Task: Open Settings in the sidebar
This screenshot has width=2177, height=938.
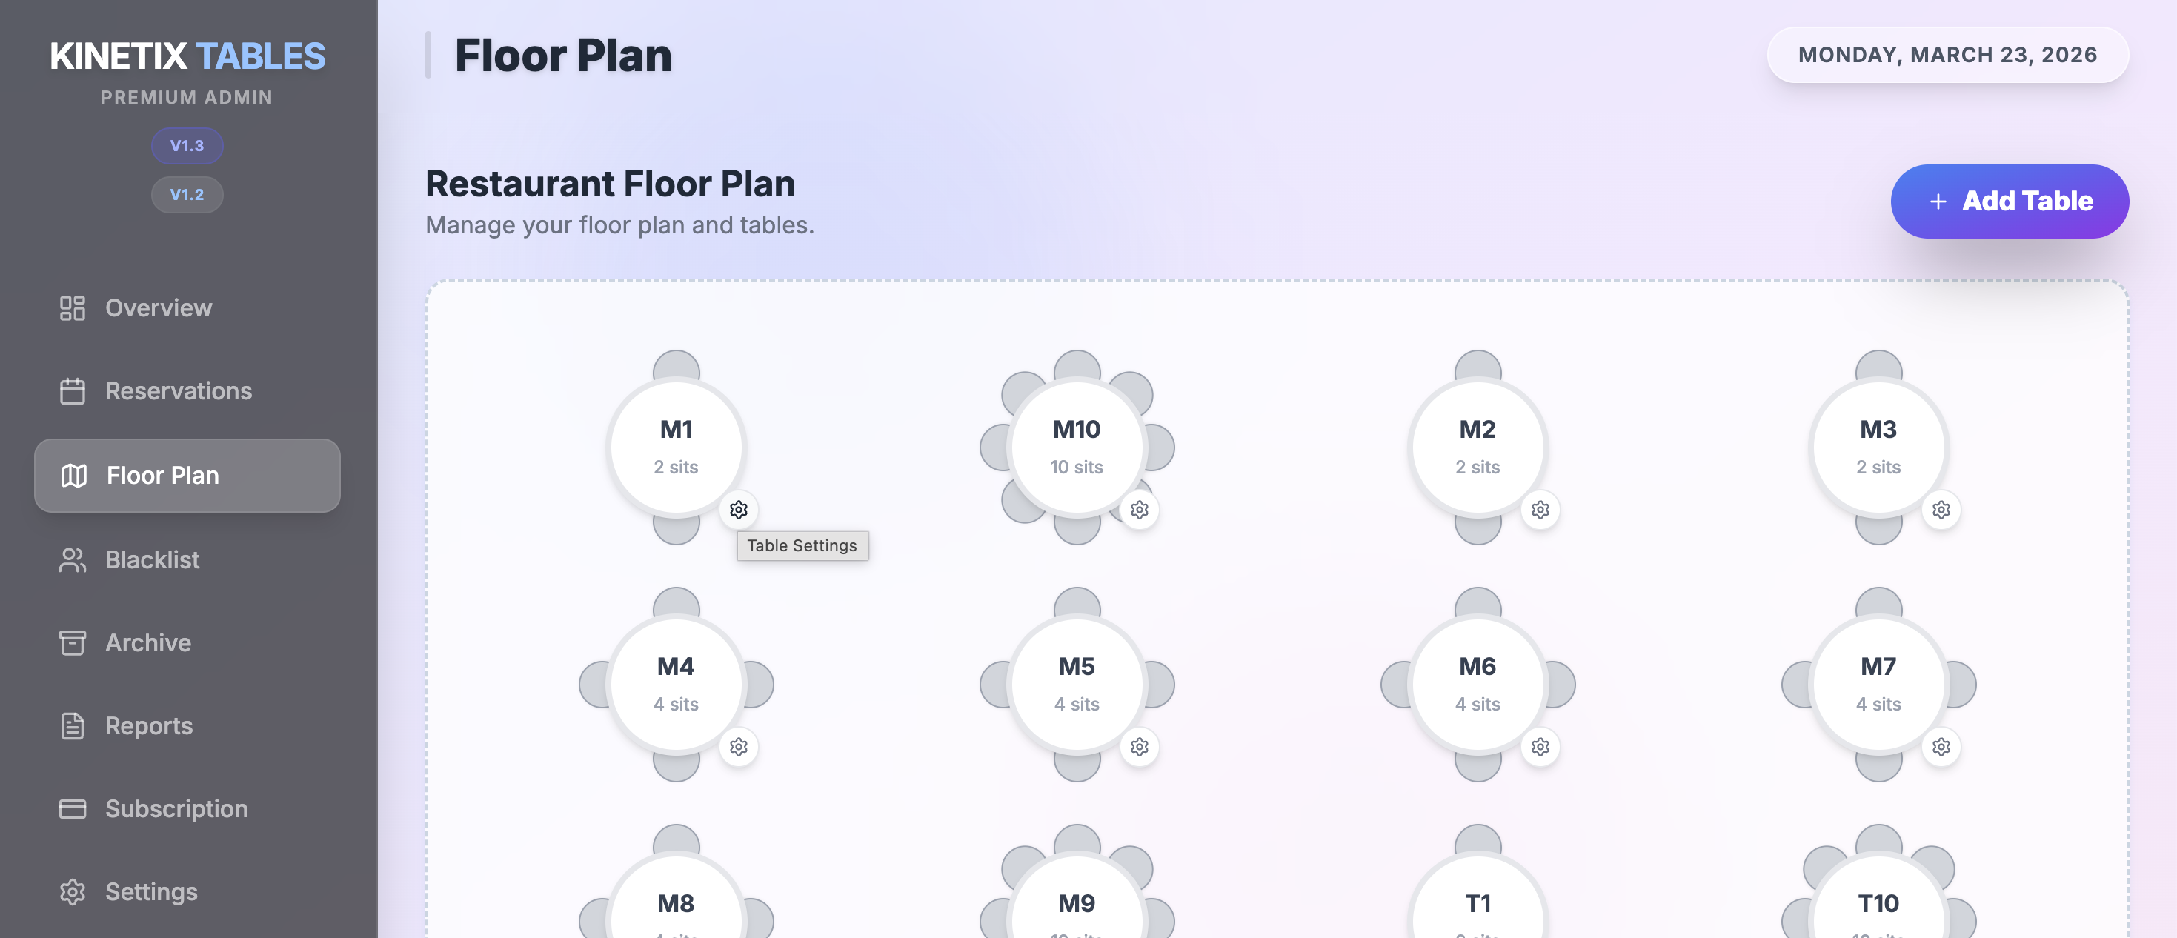Action: point(150,891)
